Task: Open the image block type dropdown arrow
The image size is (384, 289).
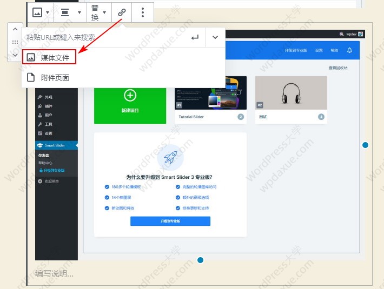Action: click(48, 12)
